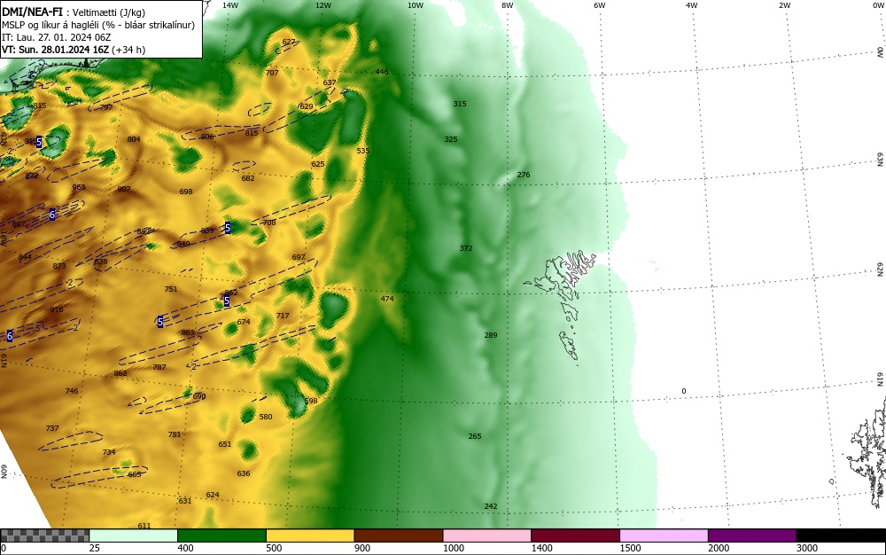Click the '6W' longitude label
The image size is (886, 555).
click(600, 5)
